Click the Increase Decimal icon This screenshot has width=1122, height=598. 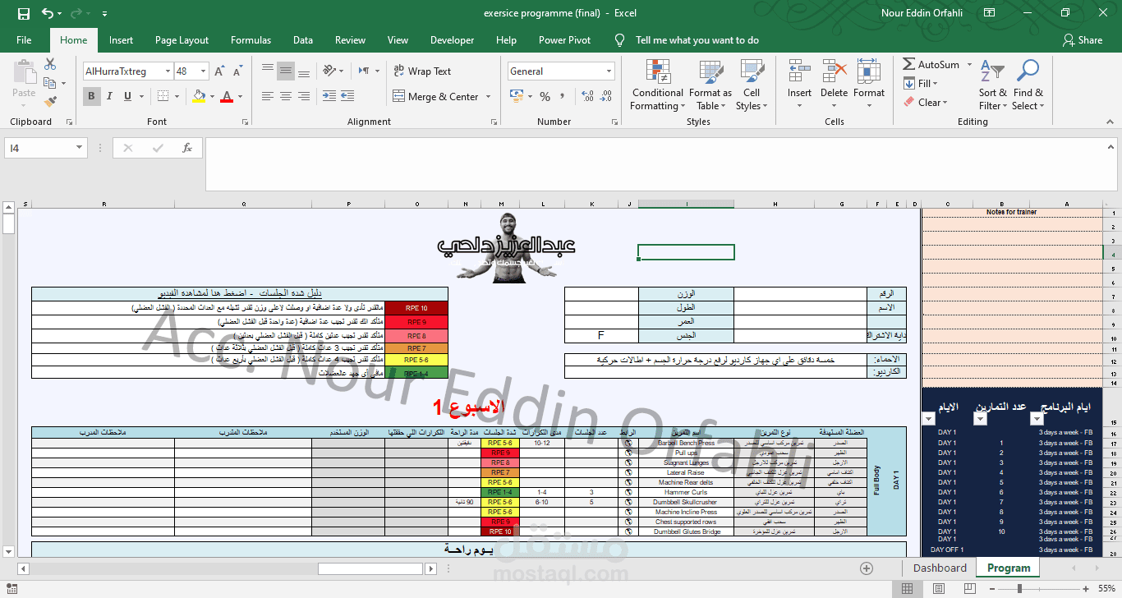[587, 97]
